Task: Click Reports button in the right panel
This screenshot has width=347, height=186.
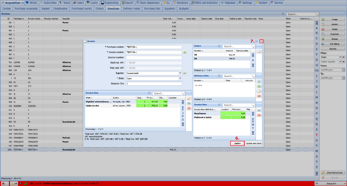Action: (x=333, y=49)
